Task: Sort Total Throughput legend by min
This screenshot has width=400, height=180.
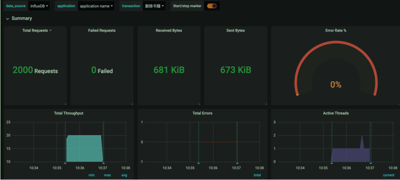Action: point(92,175)
